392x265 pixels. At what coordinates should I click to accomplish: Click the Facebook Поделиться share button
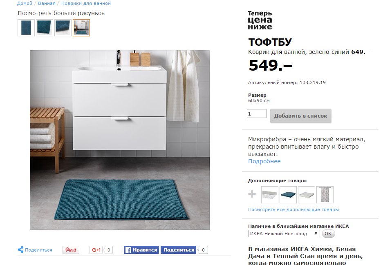tap(179, 250)
